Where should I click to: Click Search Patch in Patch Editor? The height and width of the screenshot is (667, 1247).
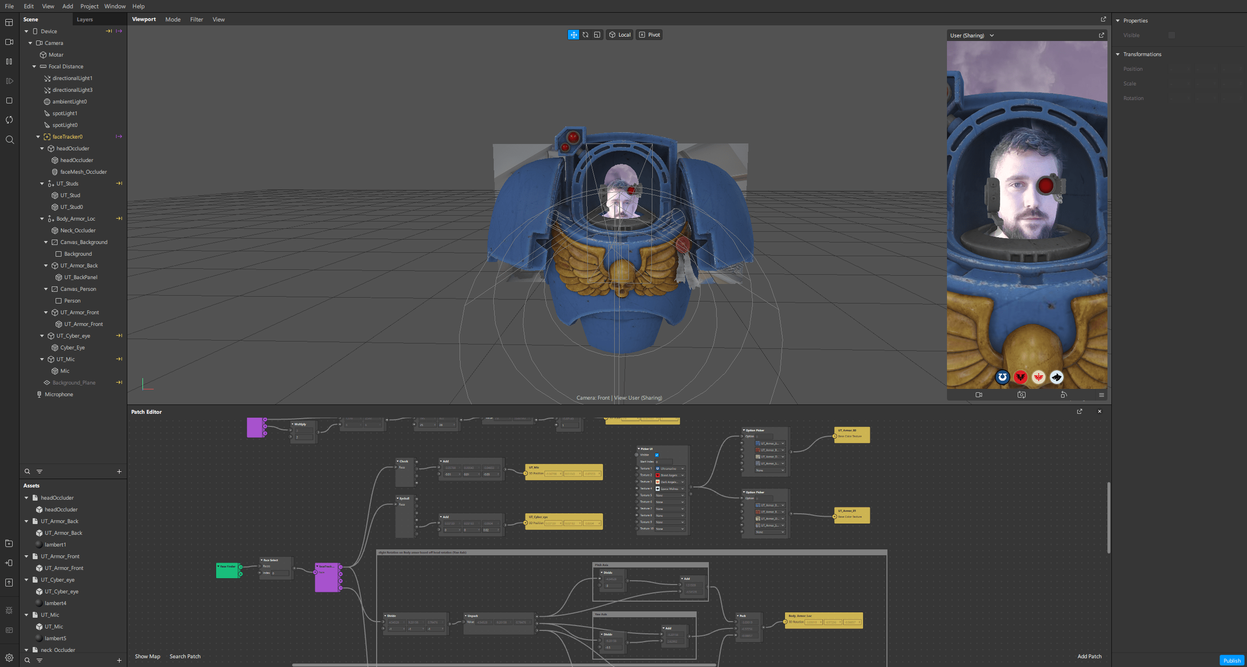(x=185, y=656)
